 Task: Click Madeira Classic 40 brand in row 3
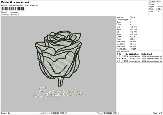pyautogui.click(x=154, y=61)
